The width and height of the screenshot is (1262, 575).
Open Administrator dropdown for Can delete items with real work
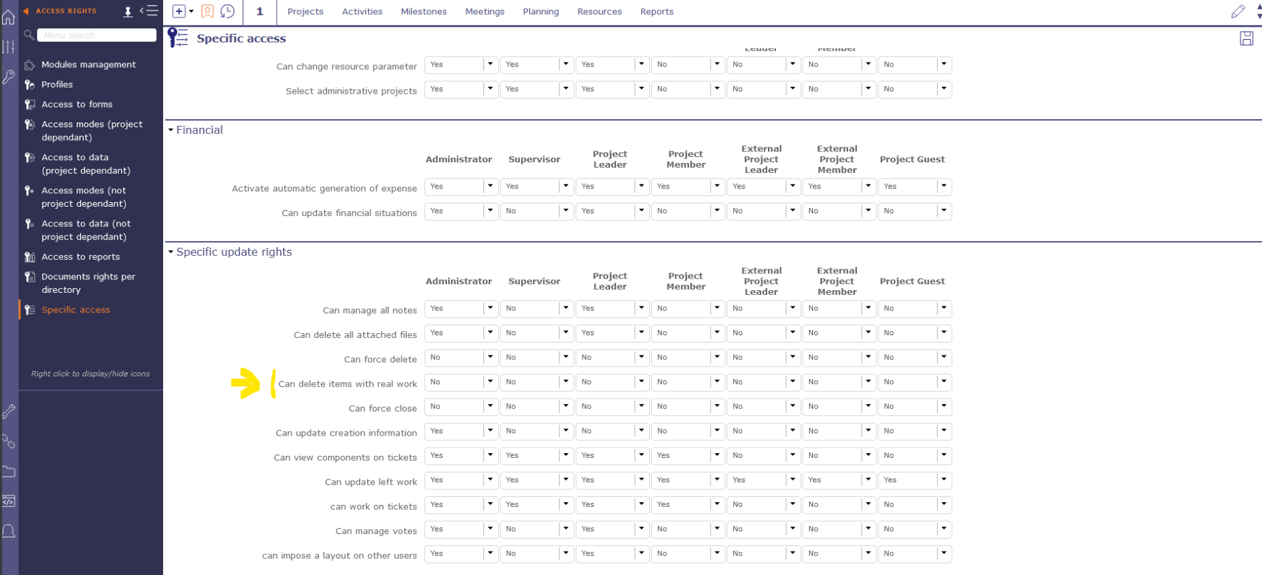point(490,382)
